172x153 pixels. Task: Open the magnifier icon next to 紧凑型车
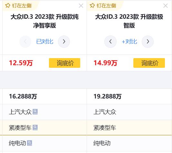pyautogui.click(x=35, y=127)
